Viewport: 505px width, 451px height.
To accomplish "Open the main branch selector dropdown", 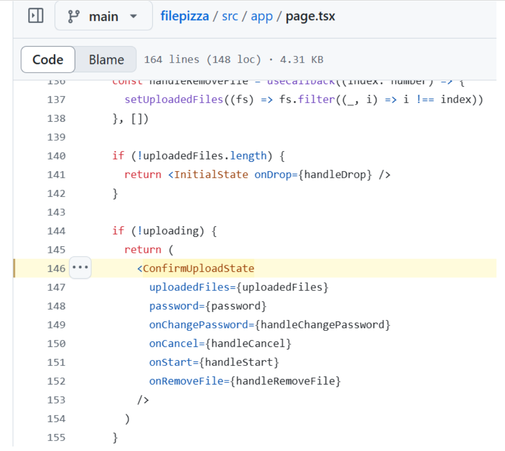I will 103,16.
